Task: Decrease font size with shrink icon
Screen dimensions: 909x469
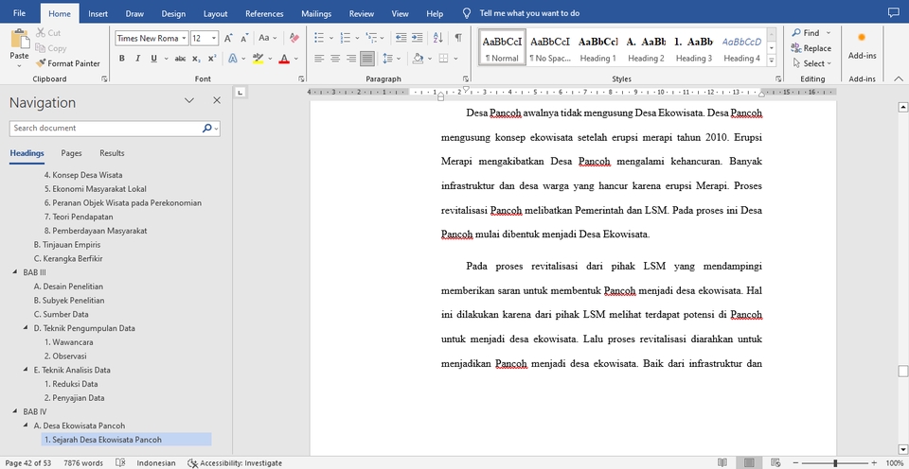Action: pos(244,38)
